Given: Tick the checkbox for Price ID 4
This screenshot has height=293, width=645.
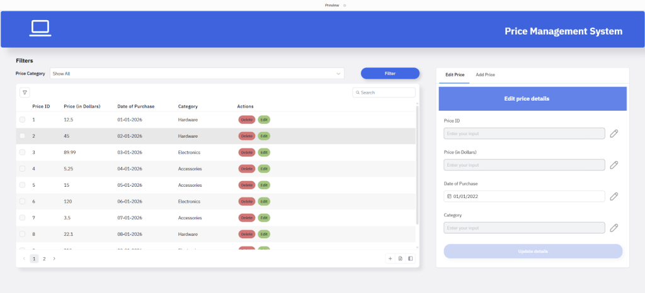Looking at the screenshot, I should tap(22, 169).
